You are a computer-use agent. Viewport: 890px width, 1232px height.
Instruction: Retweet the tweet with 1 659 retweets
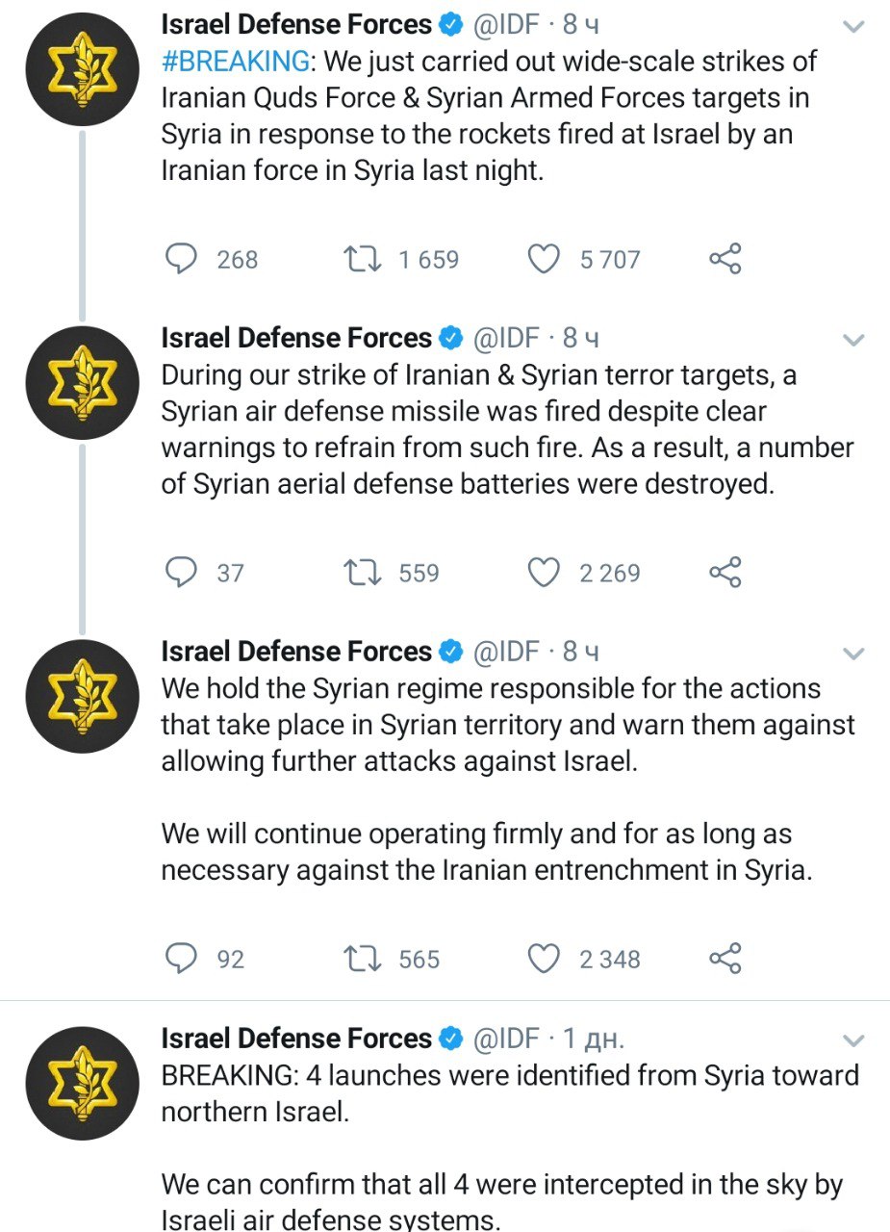point(363,259)
